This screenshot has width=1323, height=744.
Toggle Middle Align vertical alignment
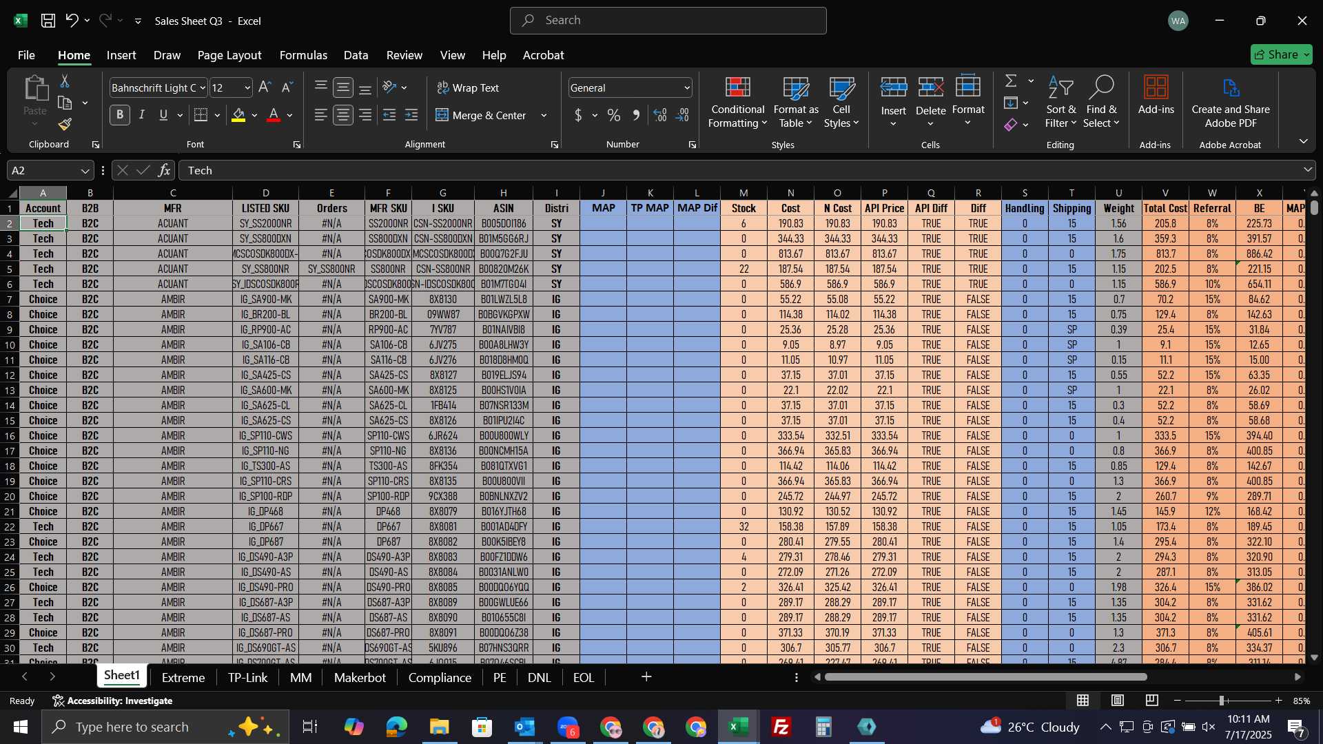click(343, 87)
